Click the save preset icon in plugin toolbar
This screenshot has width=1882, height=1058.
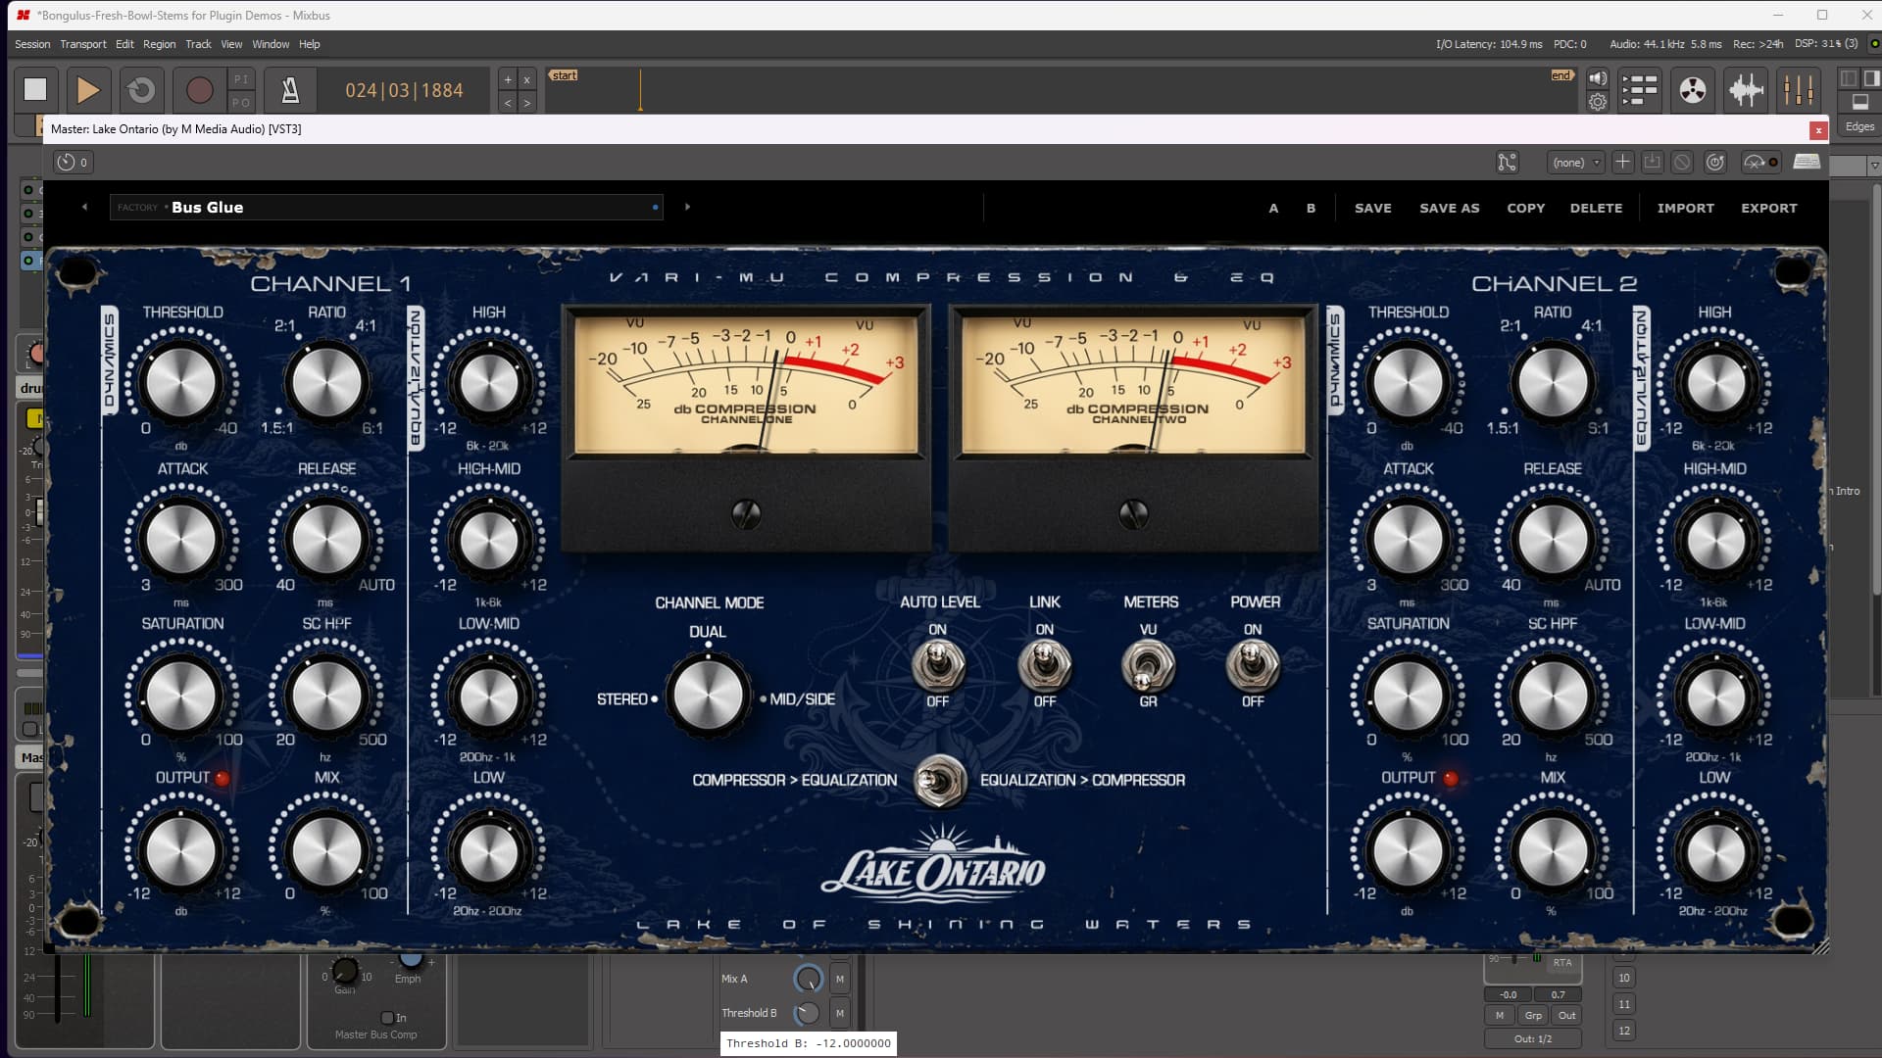point(1652,163)
